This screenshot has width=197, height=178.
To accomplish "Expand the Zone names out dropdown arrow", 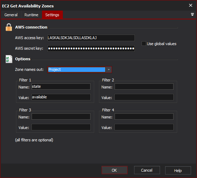I will tap(109, 70).
